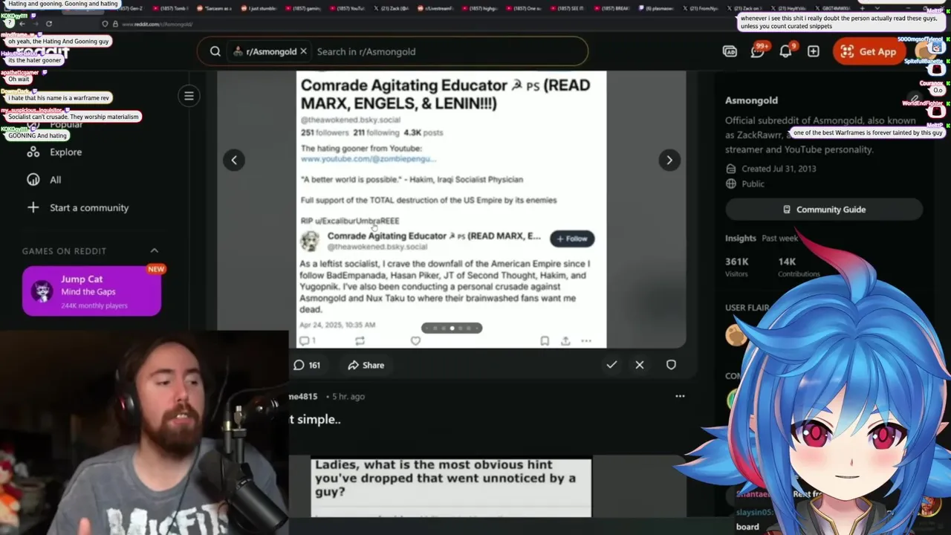Image resolution: width=951 pixels, height=535 pixels.
Task: Open the next post's three-dot options menu
Action: click(x=680, y=396)
